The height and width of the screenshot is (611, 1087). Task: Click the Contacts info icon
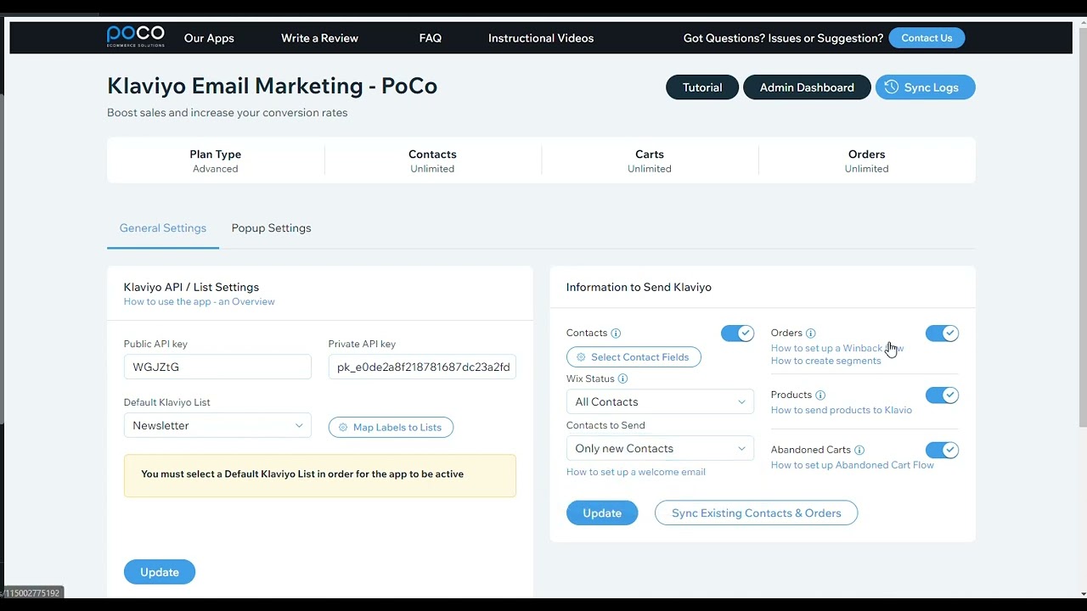coord(617,334)
